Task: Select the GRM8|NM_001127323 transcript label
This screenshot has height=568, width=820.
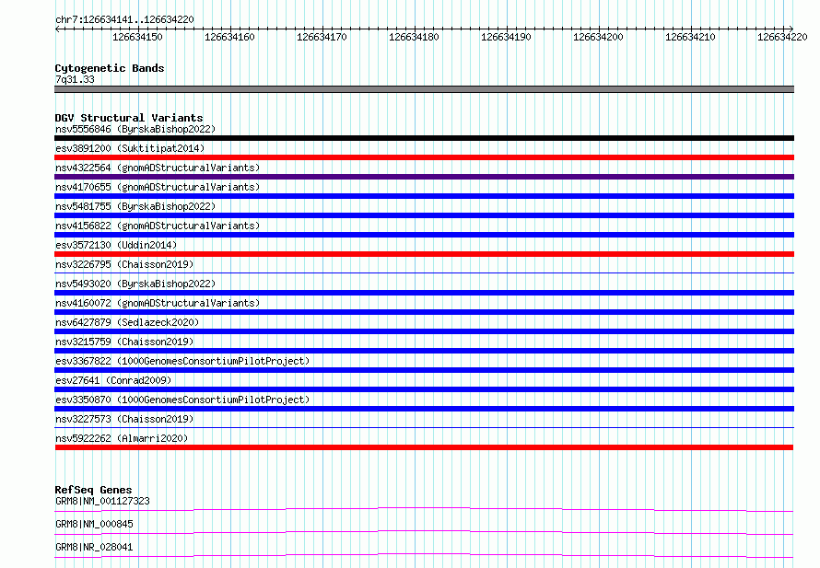Action: click(x=102, y=501)
